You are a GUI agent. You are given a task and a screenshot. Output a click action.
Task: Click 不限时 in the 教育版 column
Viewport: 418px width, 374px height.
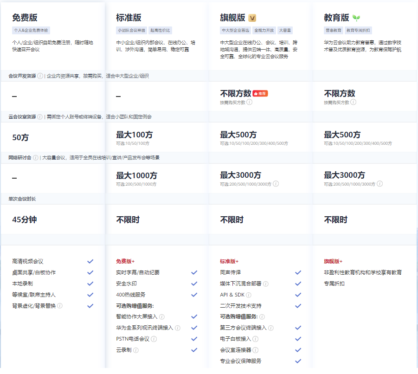[335, 219]
